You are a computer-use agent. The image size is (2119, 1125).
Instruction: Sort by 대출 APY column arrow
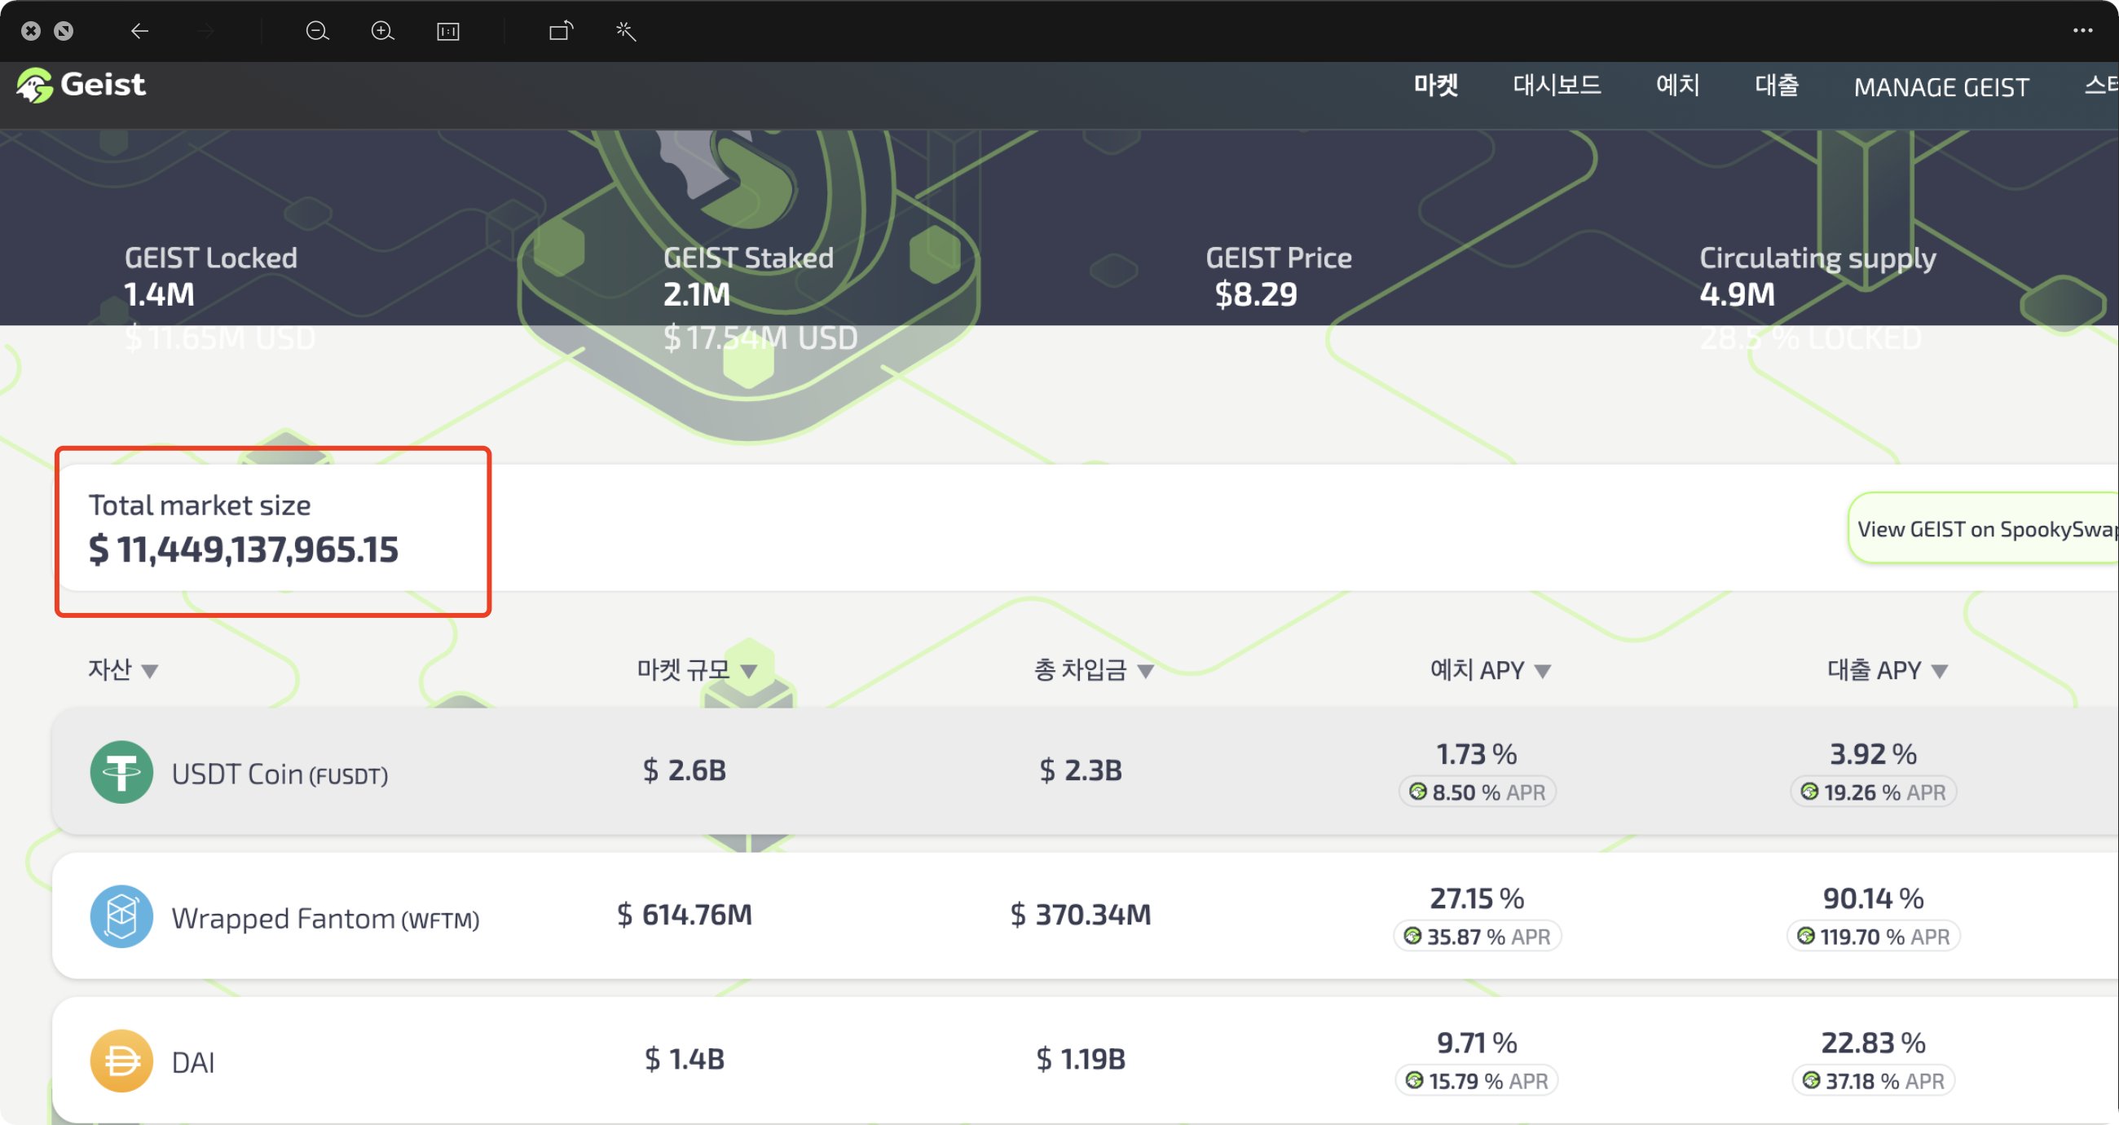(x=1940, y=672)
